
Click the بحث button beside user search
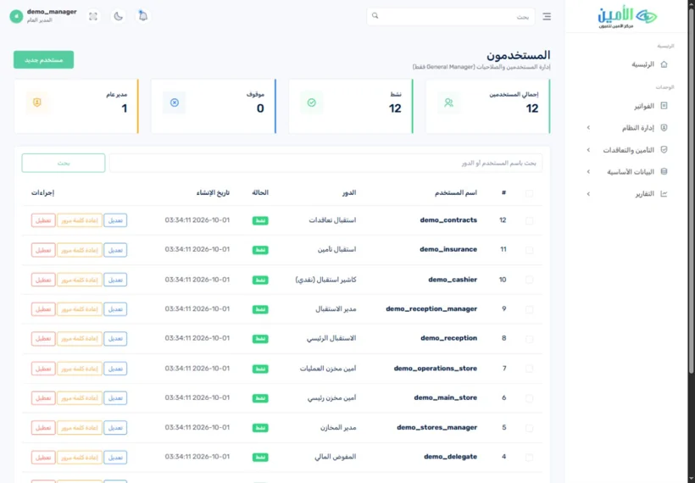point(64,163)
